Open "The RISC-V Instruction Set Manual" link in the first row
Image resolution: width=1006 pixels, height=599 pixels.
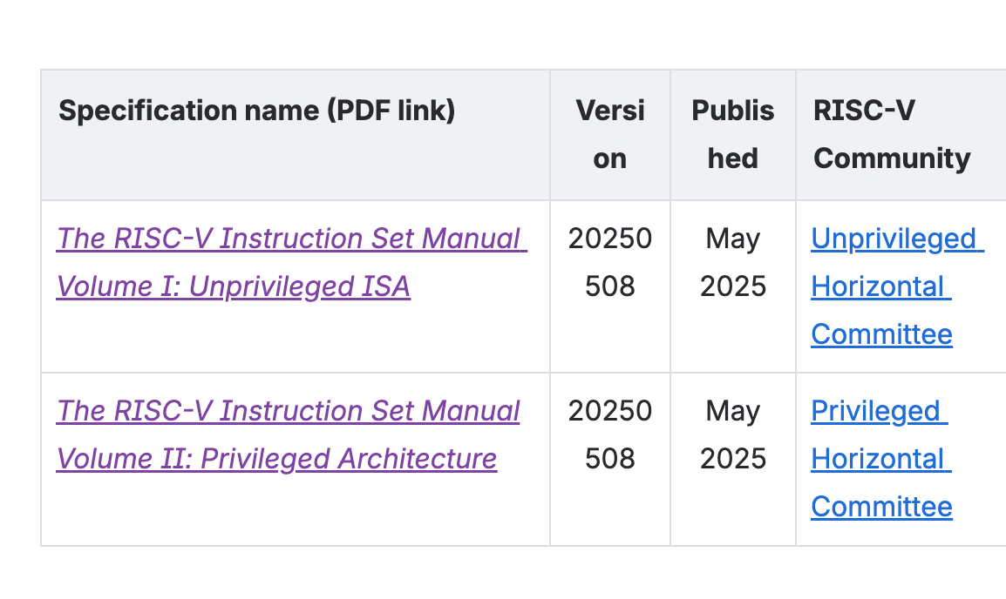[x=291, y=239]
